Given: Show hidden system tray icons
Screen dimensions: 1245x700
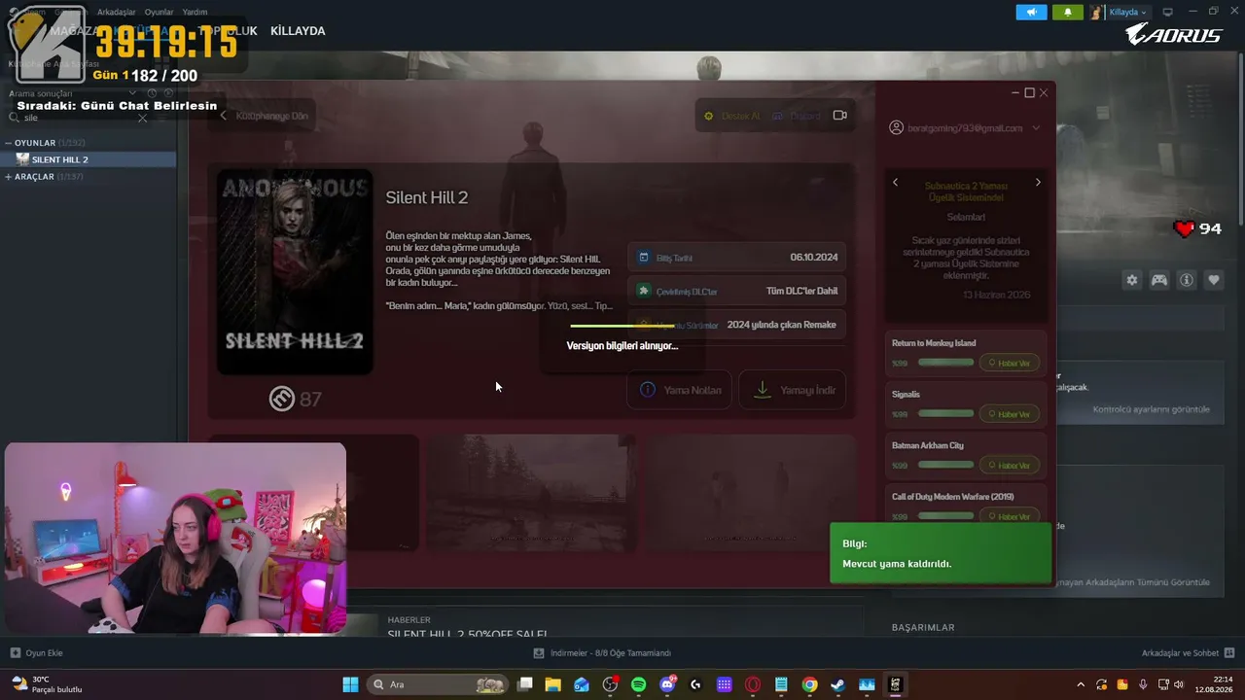Looking at the screenshot, I should [1080, 684].
